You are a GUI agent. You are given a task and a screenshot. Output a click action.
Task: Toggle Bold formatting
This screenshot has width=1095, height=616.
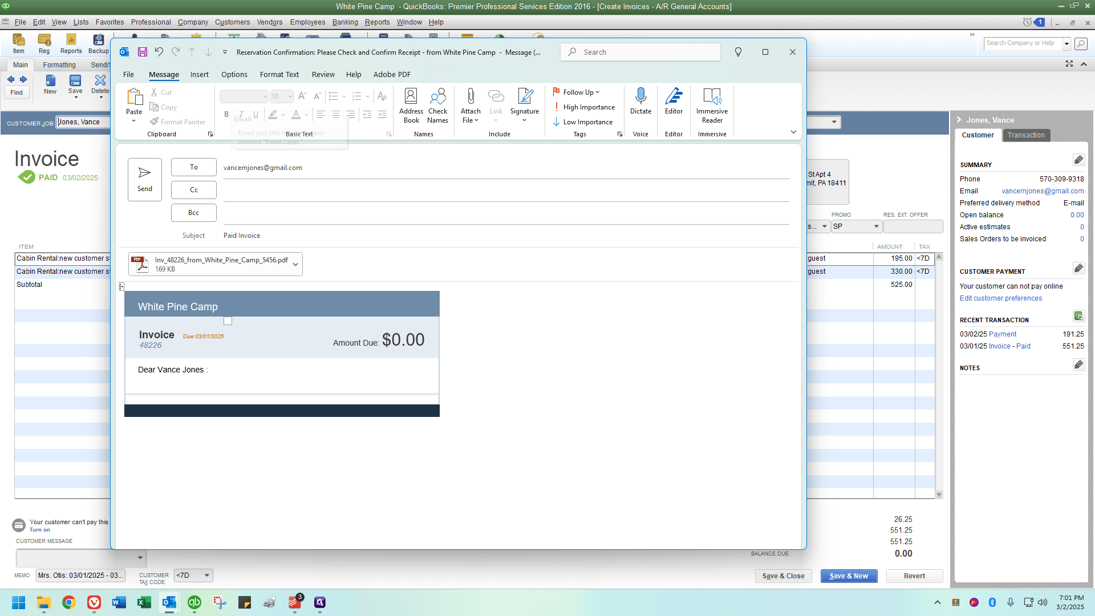coord(226,115)
